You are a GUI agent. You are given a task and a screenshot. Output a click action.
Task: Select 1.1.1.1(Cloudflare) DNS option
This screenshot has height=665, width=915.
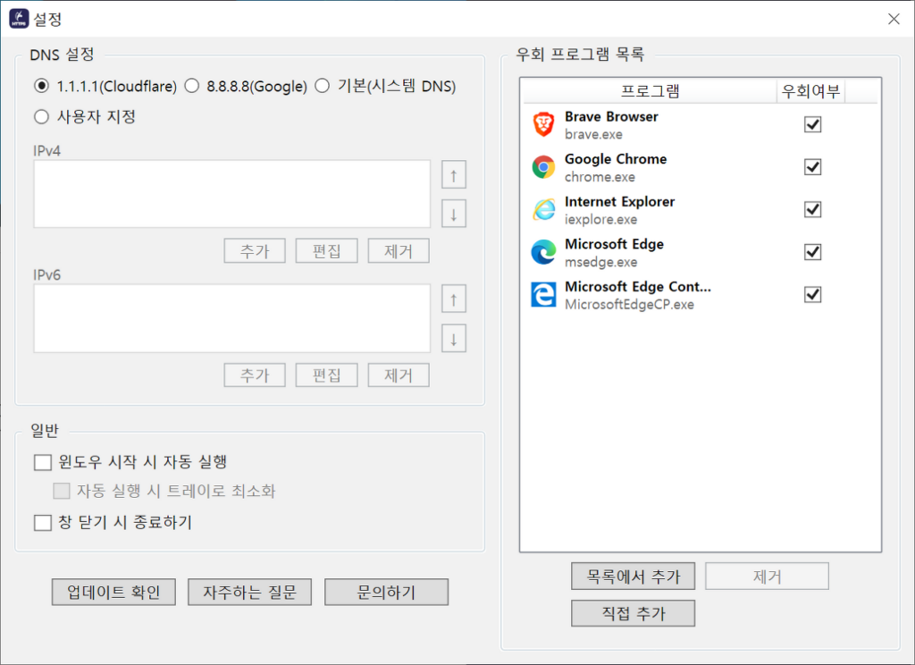[41, 87]
